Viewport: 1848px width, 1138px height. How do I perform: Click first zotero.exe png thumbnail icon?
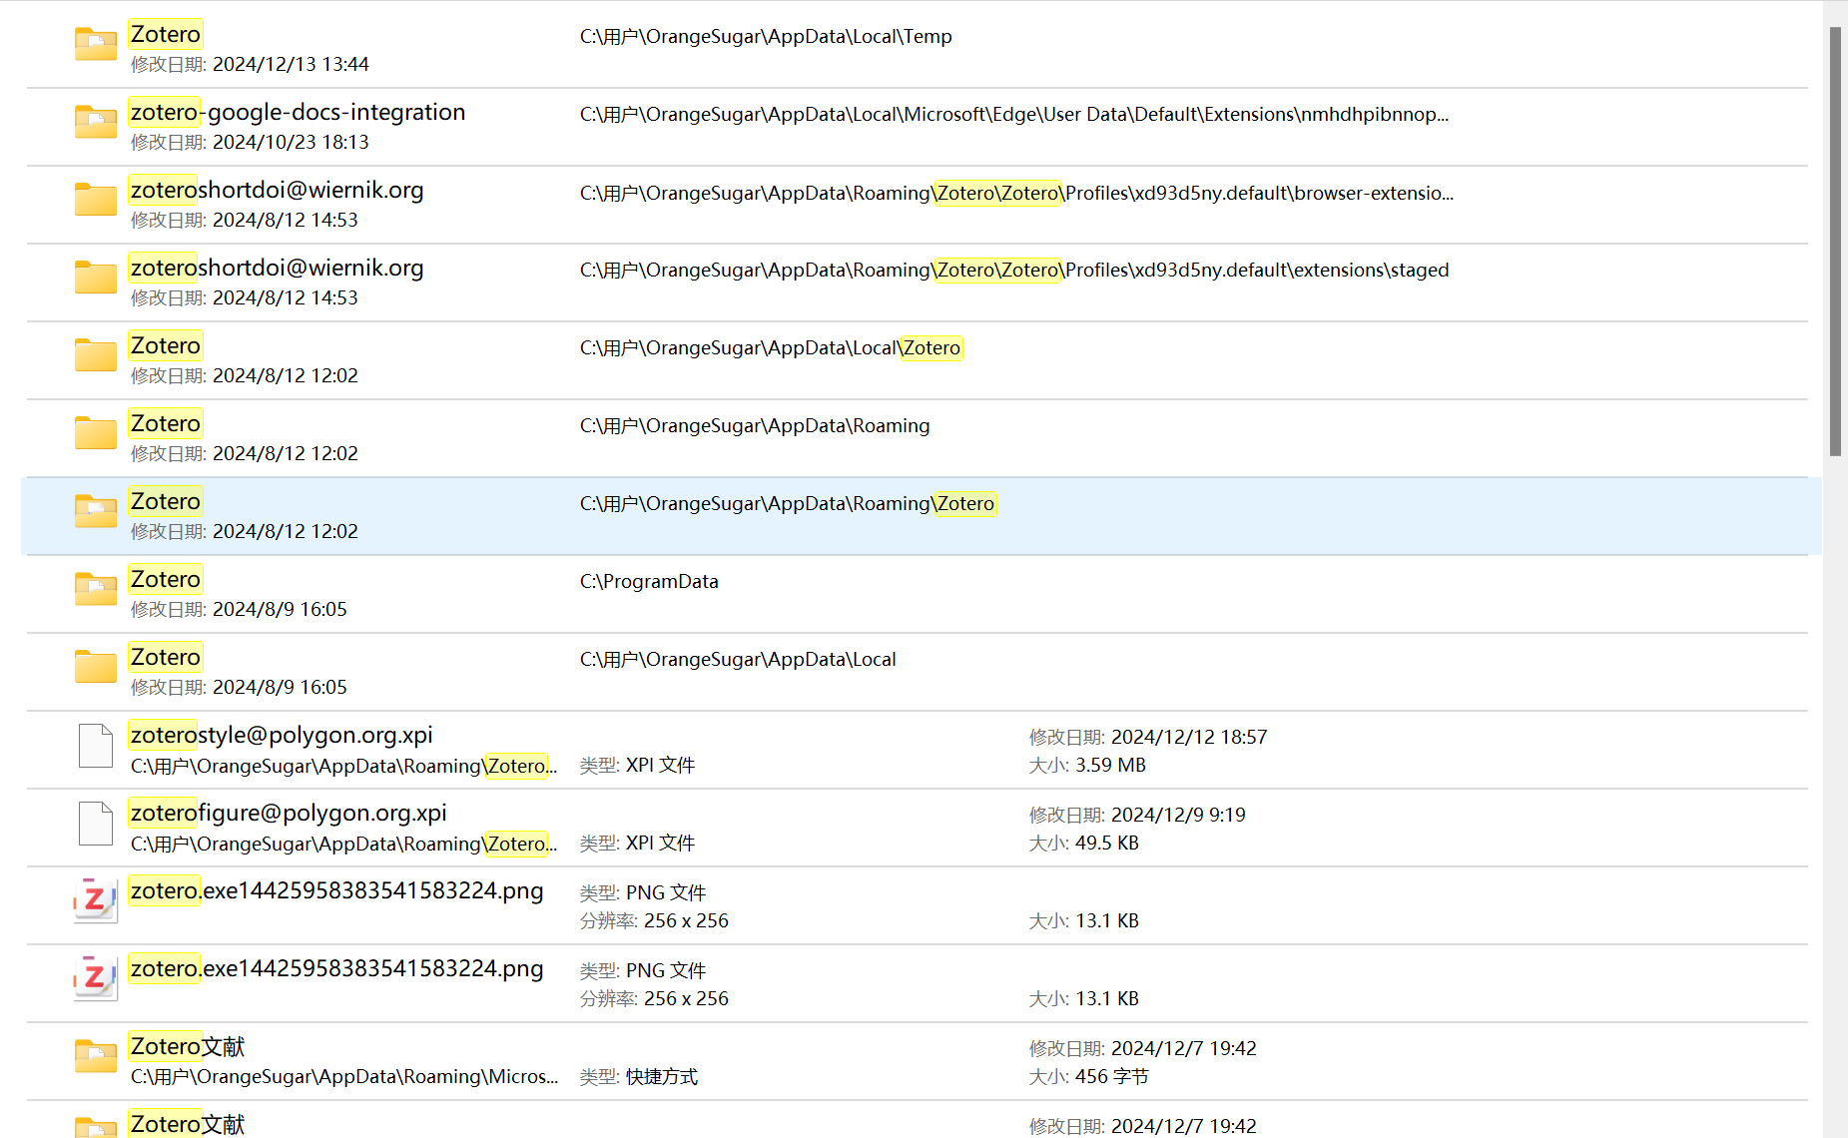pos(96,900)
